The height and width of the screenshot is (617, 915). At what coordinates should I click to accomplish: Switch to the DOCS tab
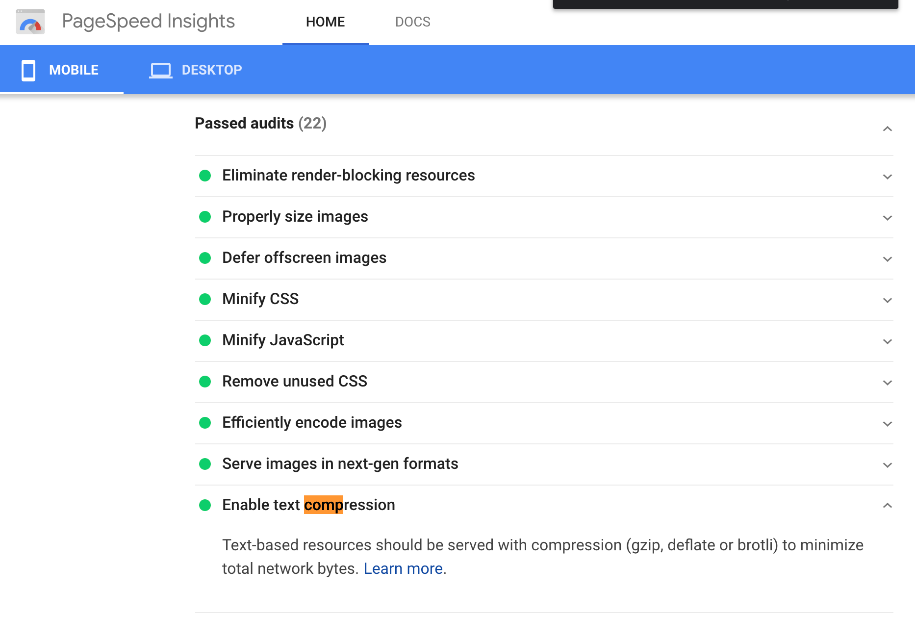(x=412, y=22)
